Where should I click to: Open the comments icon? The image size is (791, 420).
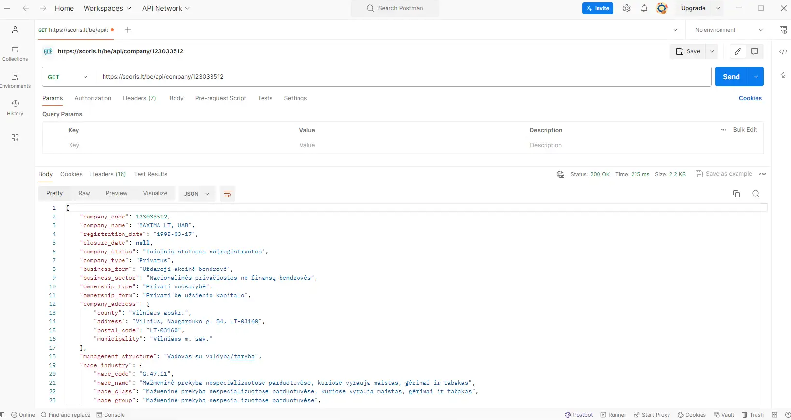click(755, 51)
